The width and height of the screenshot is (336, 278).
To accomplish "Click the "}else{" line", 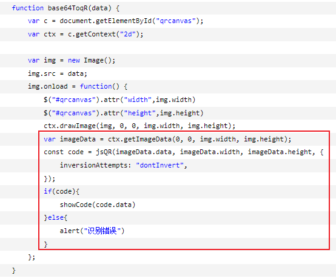I will [x=56, y=218].
